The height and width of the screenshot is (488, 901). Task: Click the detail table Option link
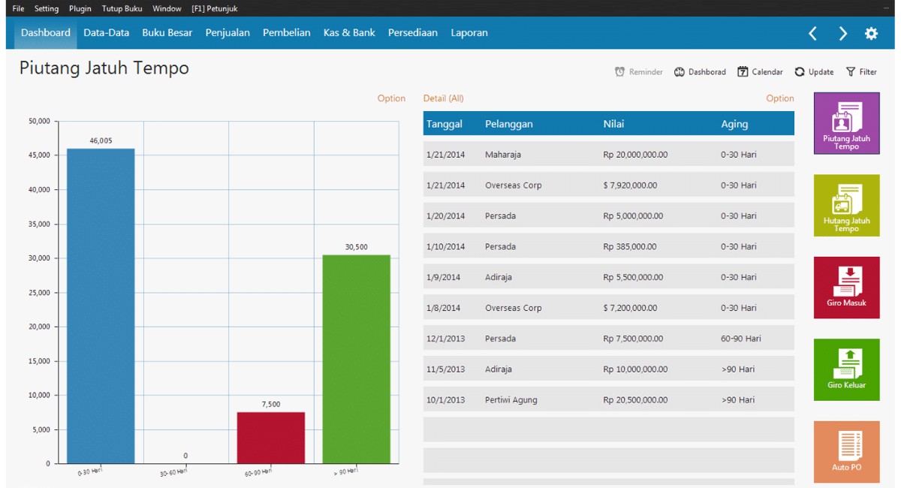point(780,98)
